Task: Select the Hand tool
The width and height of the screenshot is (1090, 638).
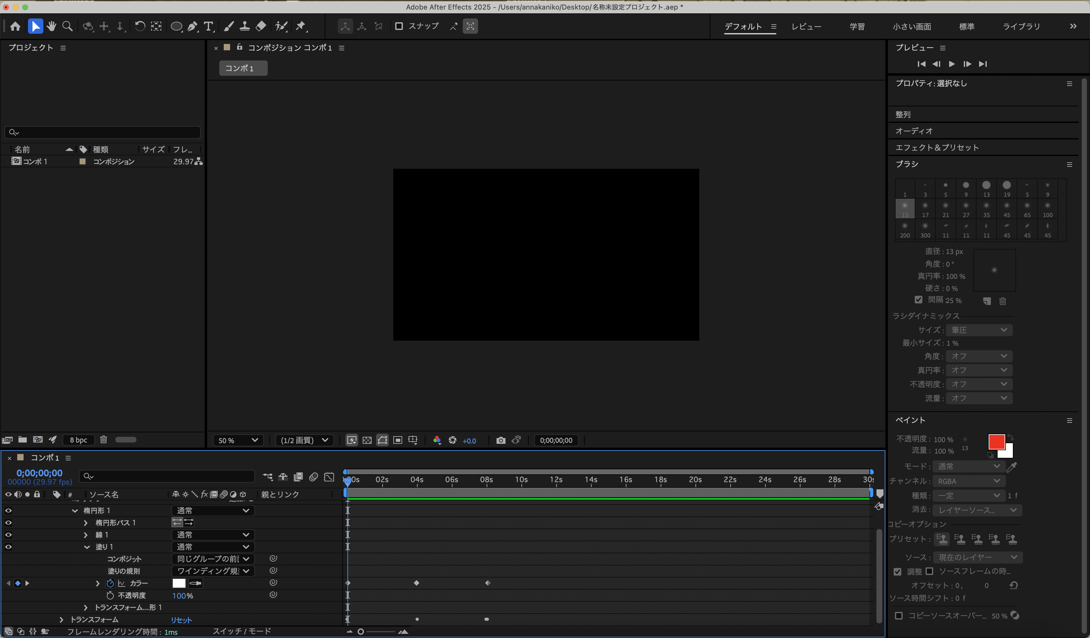Action: [52, 26]
